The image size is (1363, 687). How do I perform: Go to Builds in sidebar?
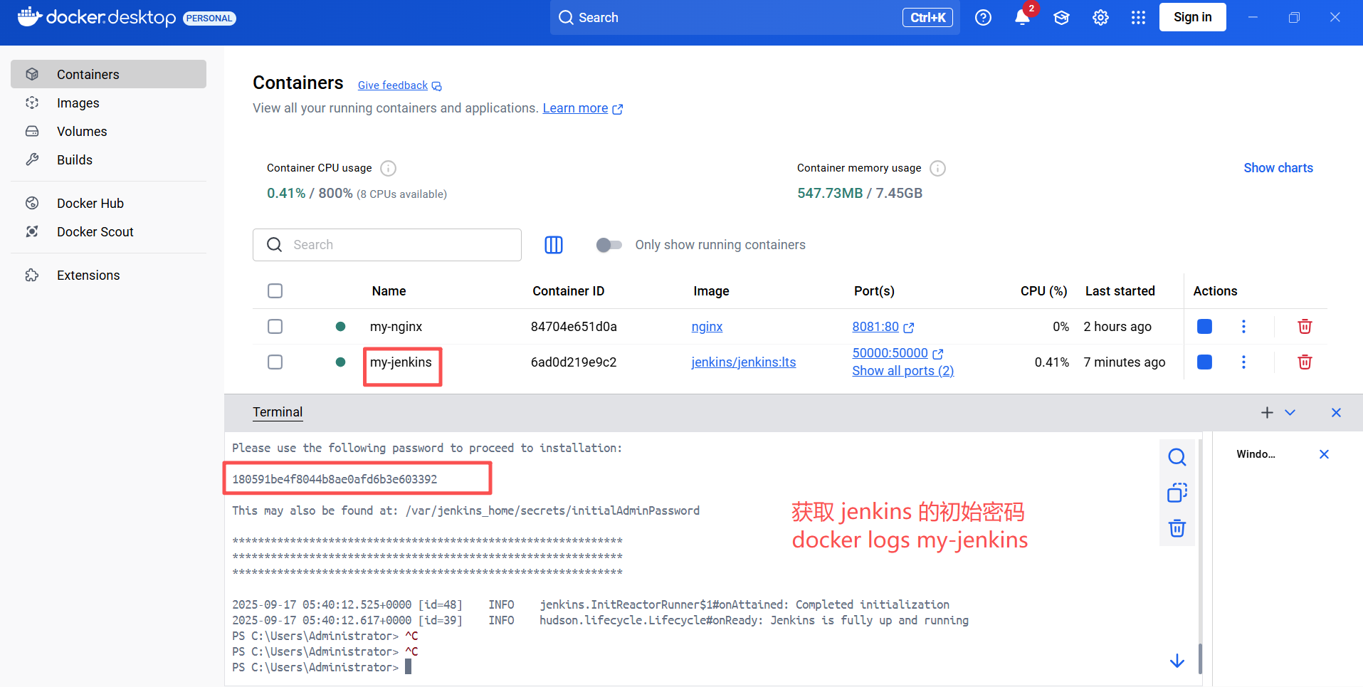[x=108, y=159]
